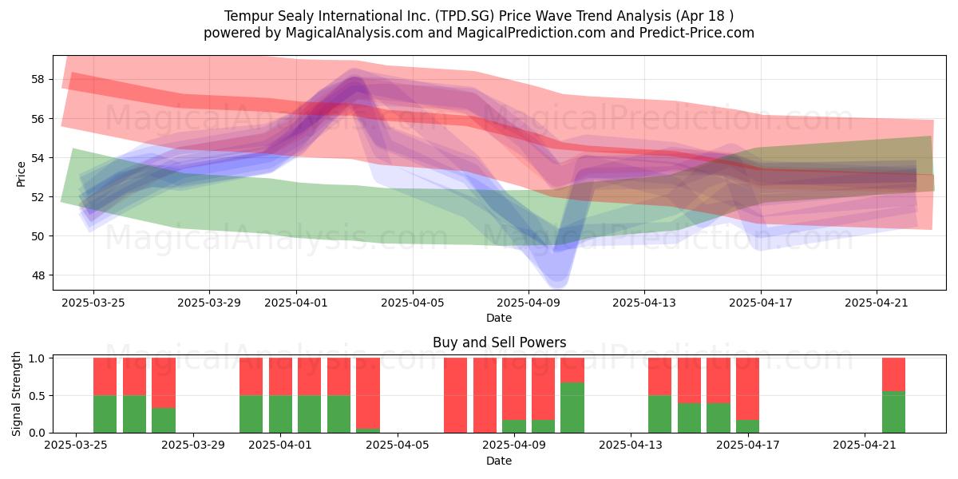958x479 pixels.
Task: Click 2025-04-05 on the price chart date axis
Action: (413, 303)
